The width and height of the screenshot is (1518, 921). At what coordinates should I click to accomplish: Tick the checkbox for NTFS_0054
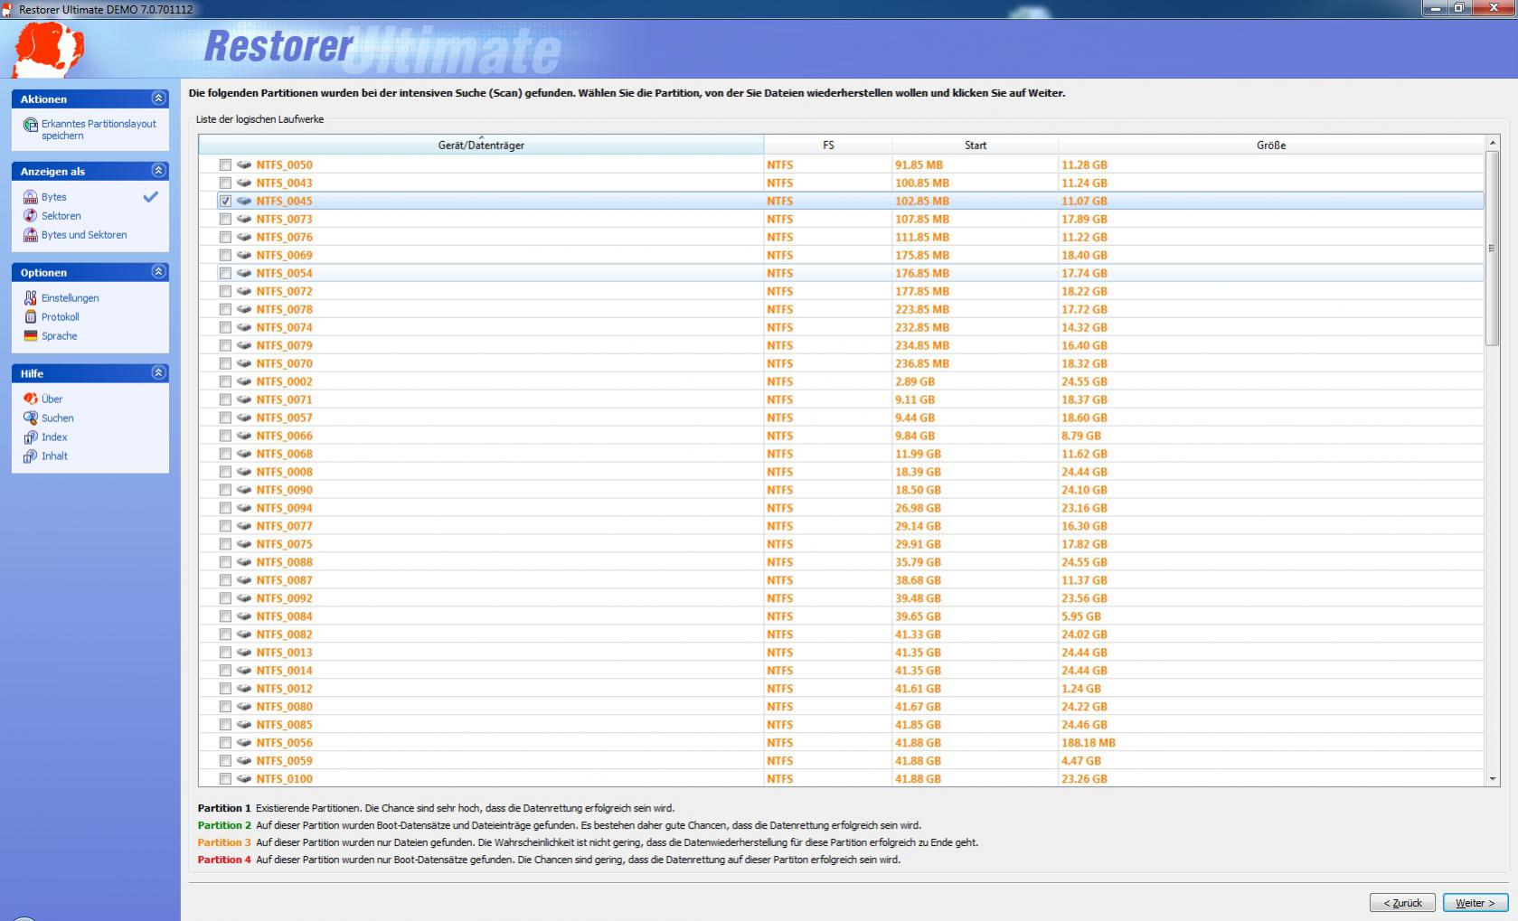pos(225,273)
